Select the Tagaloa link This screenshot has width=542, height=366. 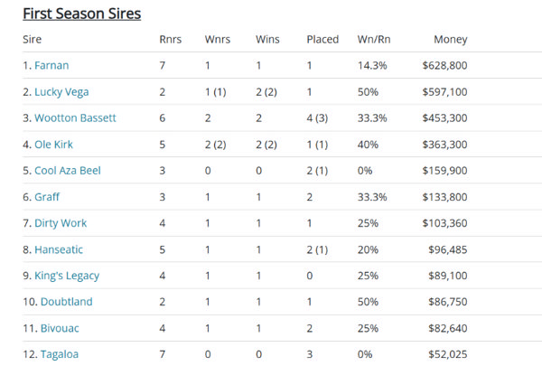[60, 354]
